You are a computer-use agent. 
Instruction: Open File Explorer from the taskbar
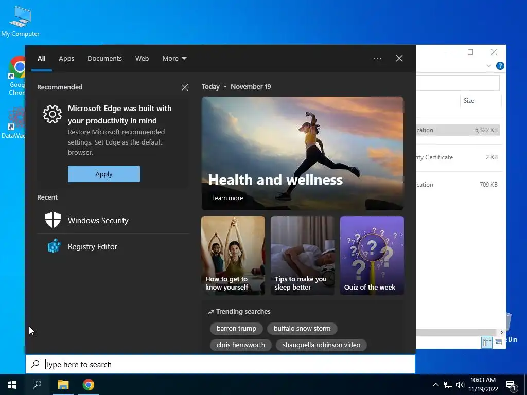click(63, 385)
